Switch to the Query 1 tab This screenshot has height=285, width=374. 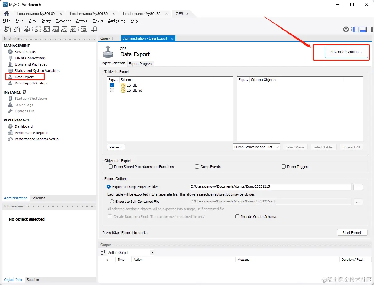tap(107, 38)
